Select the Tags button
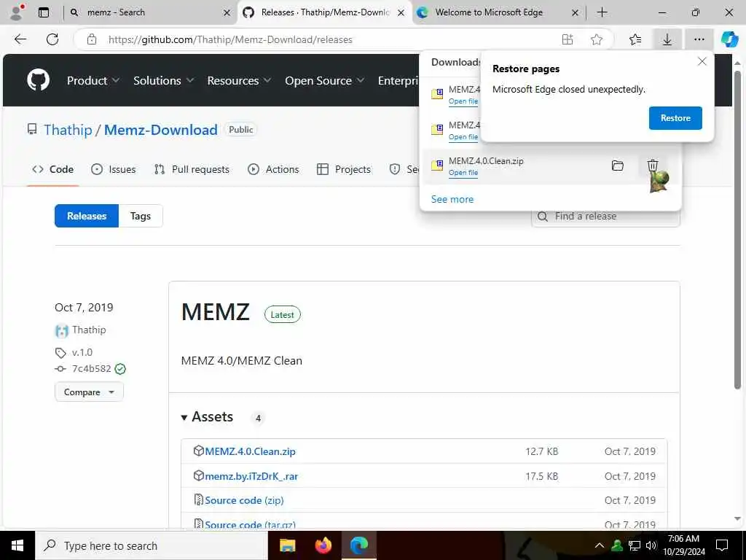Screen dimensions: 746x560 tap(141, 216)
